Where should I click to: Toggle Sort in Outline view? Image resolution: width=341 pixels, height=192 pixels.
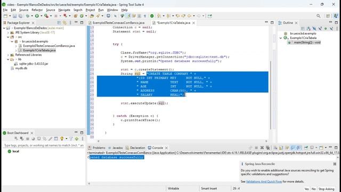[308, 28]
